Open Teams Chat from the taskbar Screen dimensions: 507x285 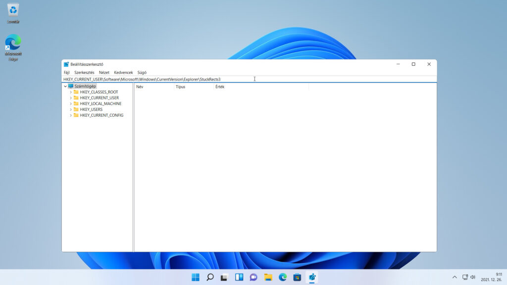253,277
